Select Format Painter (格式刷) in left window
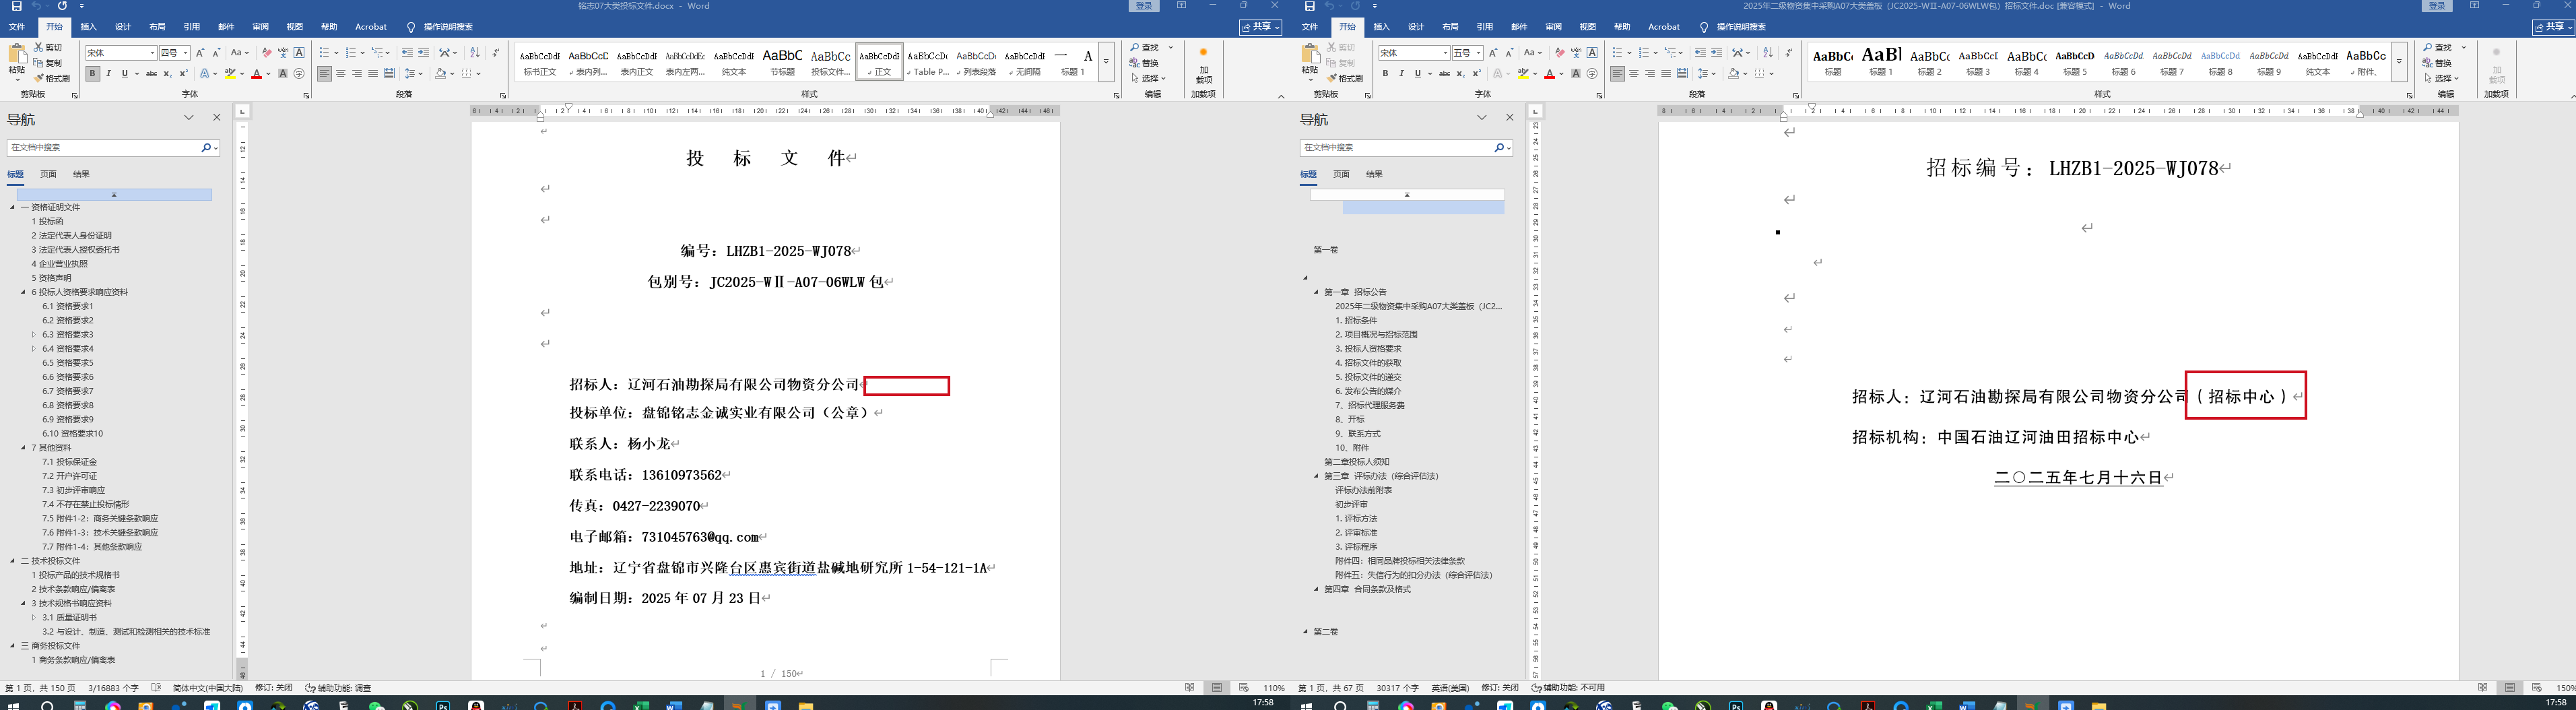The image size is (2576, 710). coord(52,78)
